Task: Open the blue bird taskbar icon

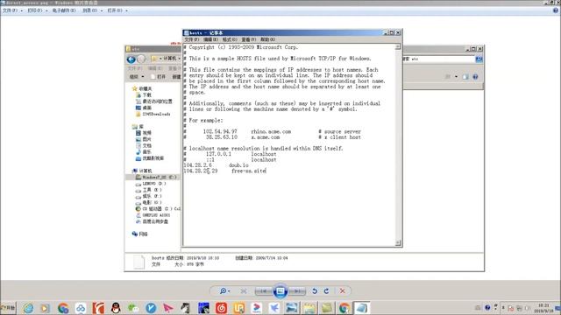Action: click(273, 308)
